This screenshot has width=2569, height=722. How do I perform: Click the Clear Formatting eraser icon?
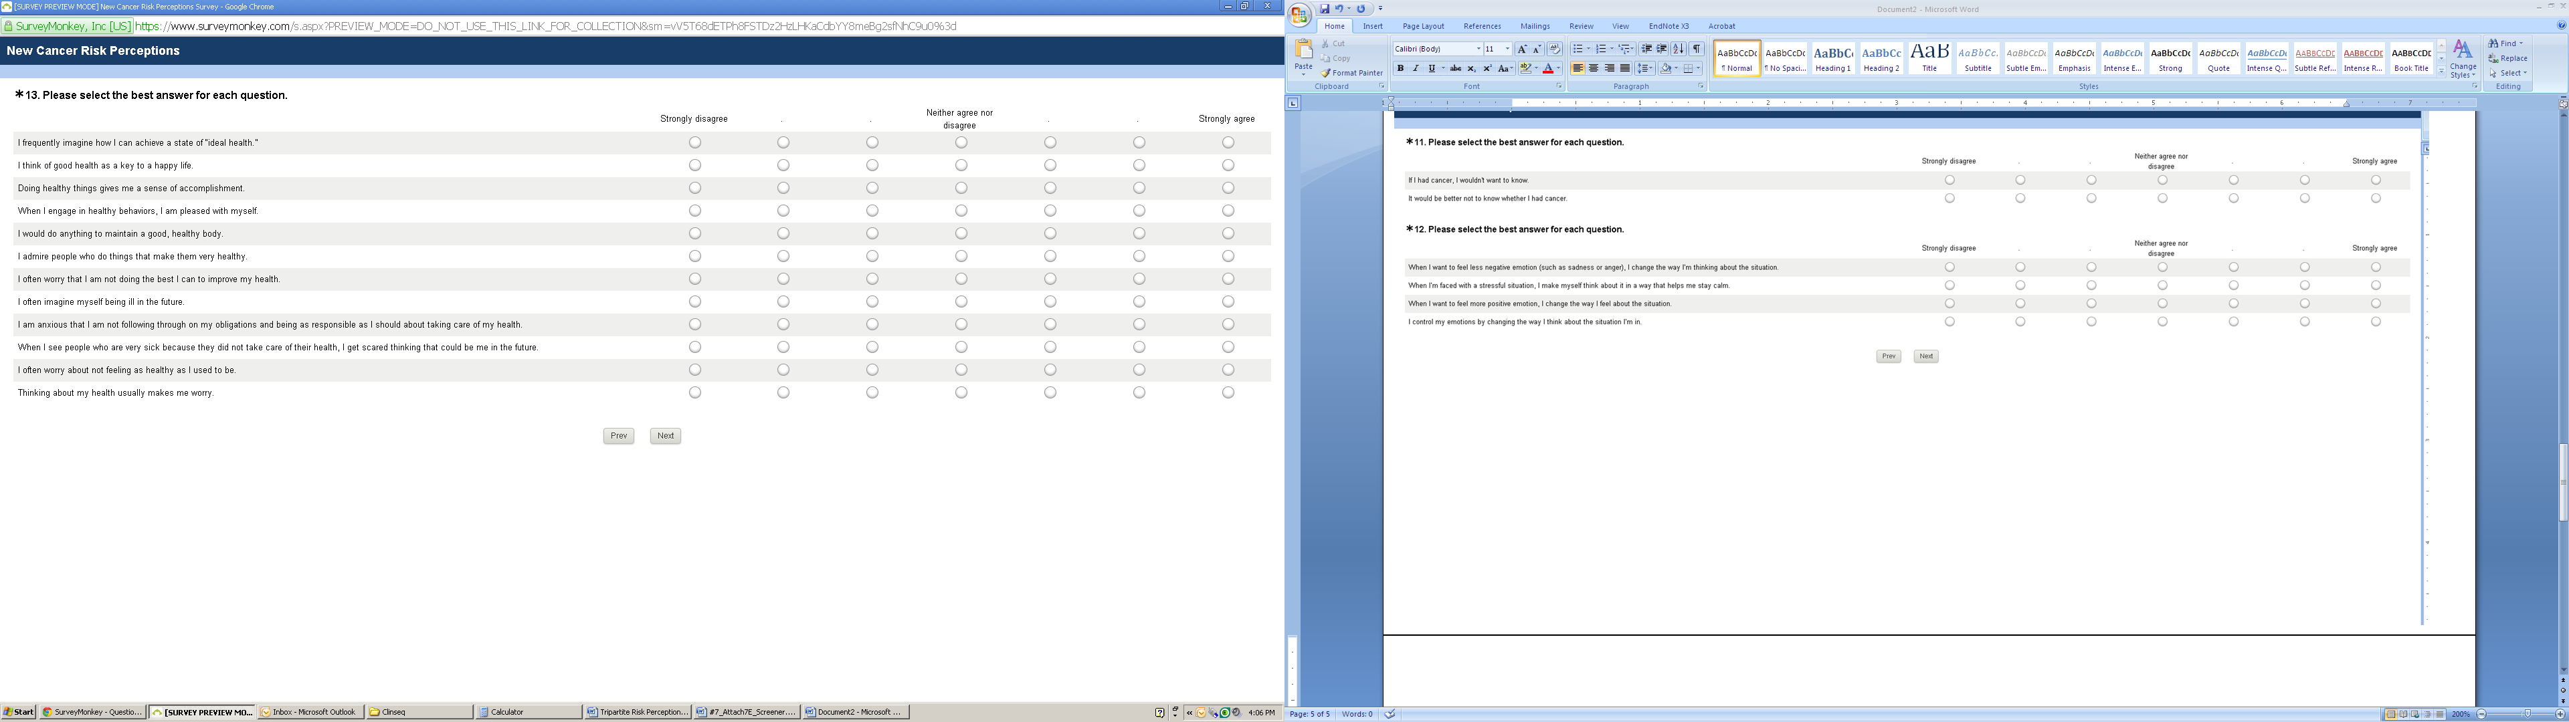click(x=1555, y=49)
